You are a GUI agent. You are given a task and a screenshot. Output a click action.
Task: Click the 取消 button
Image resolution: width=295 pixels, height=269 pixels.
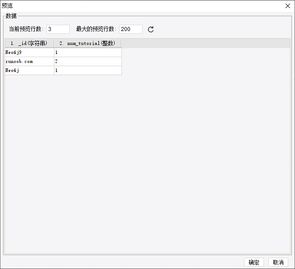pyautogui.click(x=278, y=262)
